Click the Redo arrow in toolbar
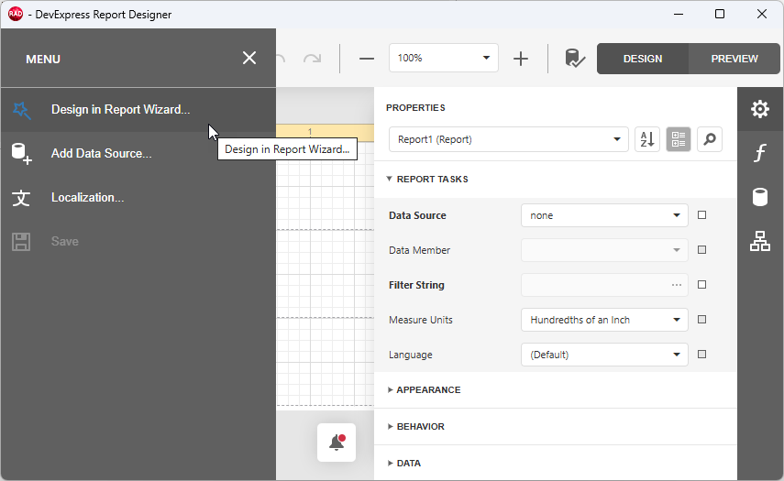This screenshot has height=481, width=784. tap(313, 59)
